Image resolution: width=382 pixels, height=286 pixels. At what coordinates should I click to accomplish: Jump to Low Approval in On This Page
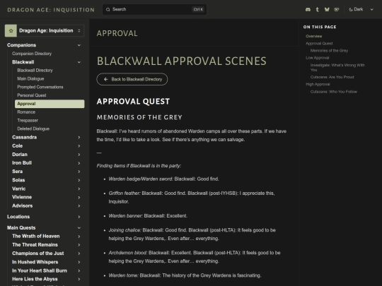coord(317,58)
